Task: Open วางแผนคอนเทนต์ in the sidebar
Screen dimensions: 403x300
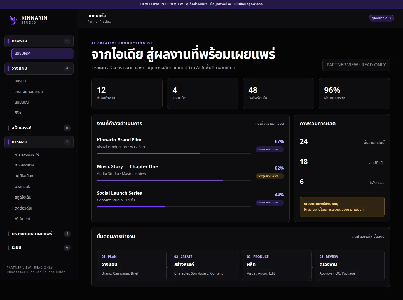Action: [43, 92]
